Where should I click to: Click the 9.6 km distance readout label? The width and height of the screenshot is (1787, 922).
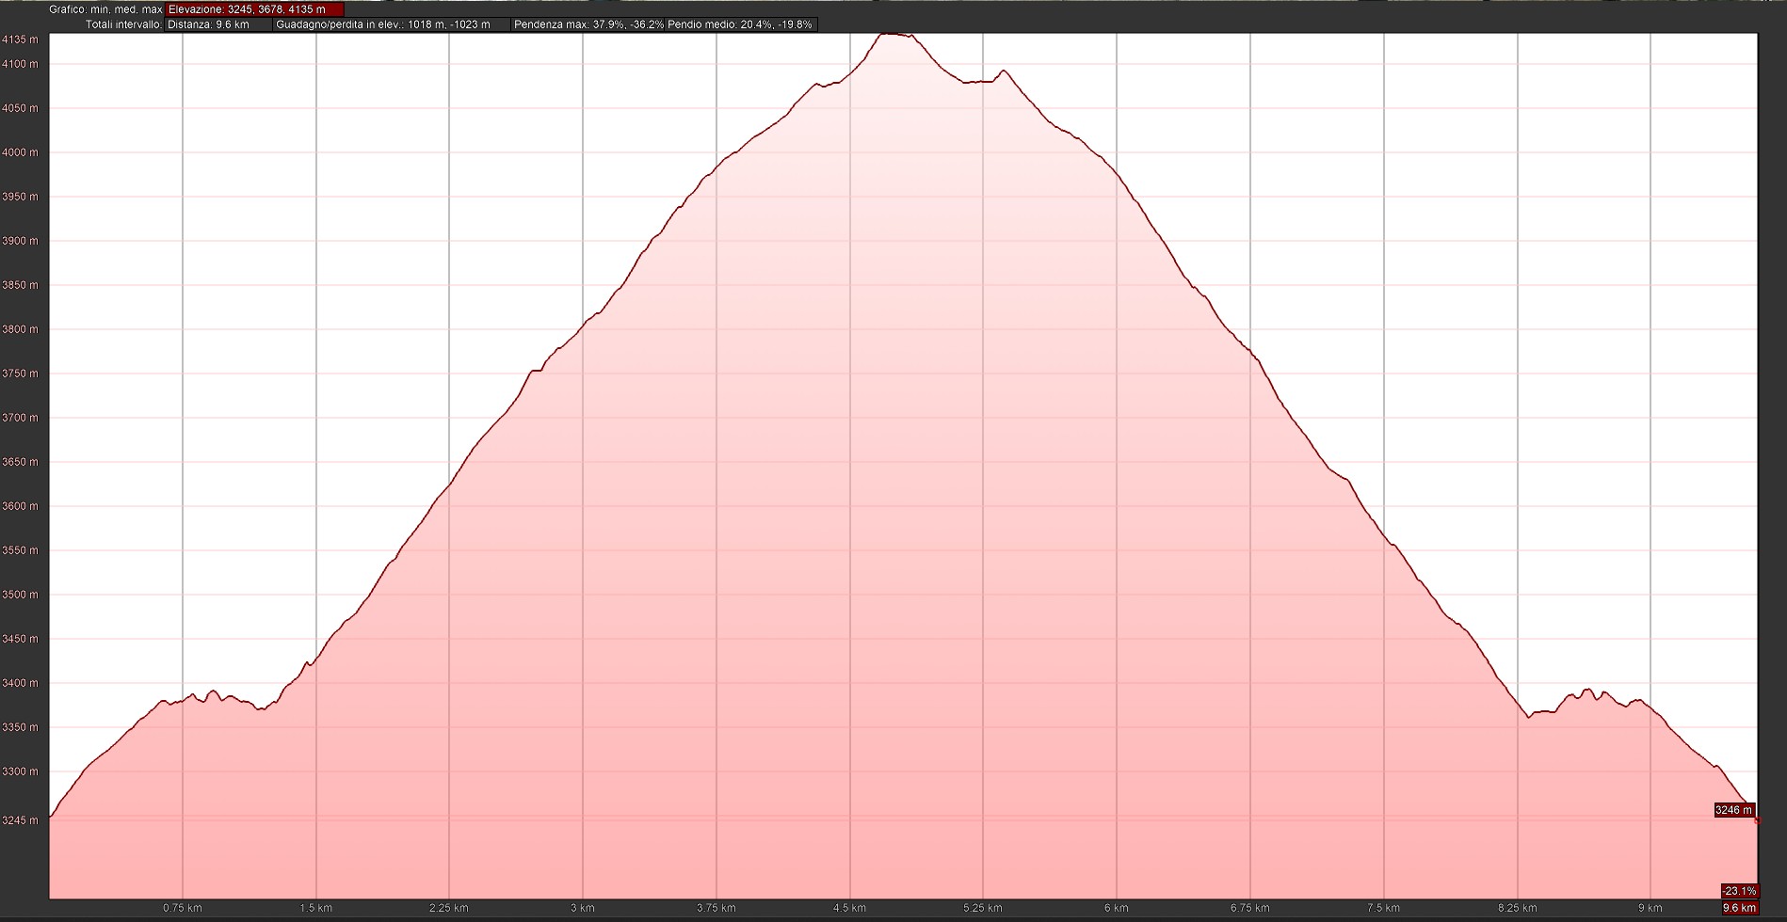1739,908
